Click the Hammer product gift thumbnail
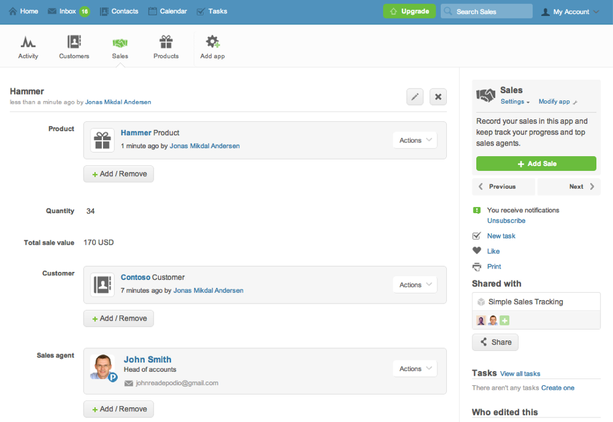The image size is (613, 422). click(x=103, y=140)
